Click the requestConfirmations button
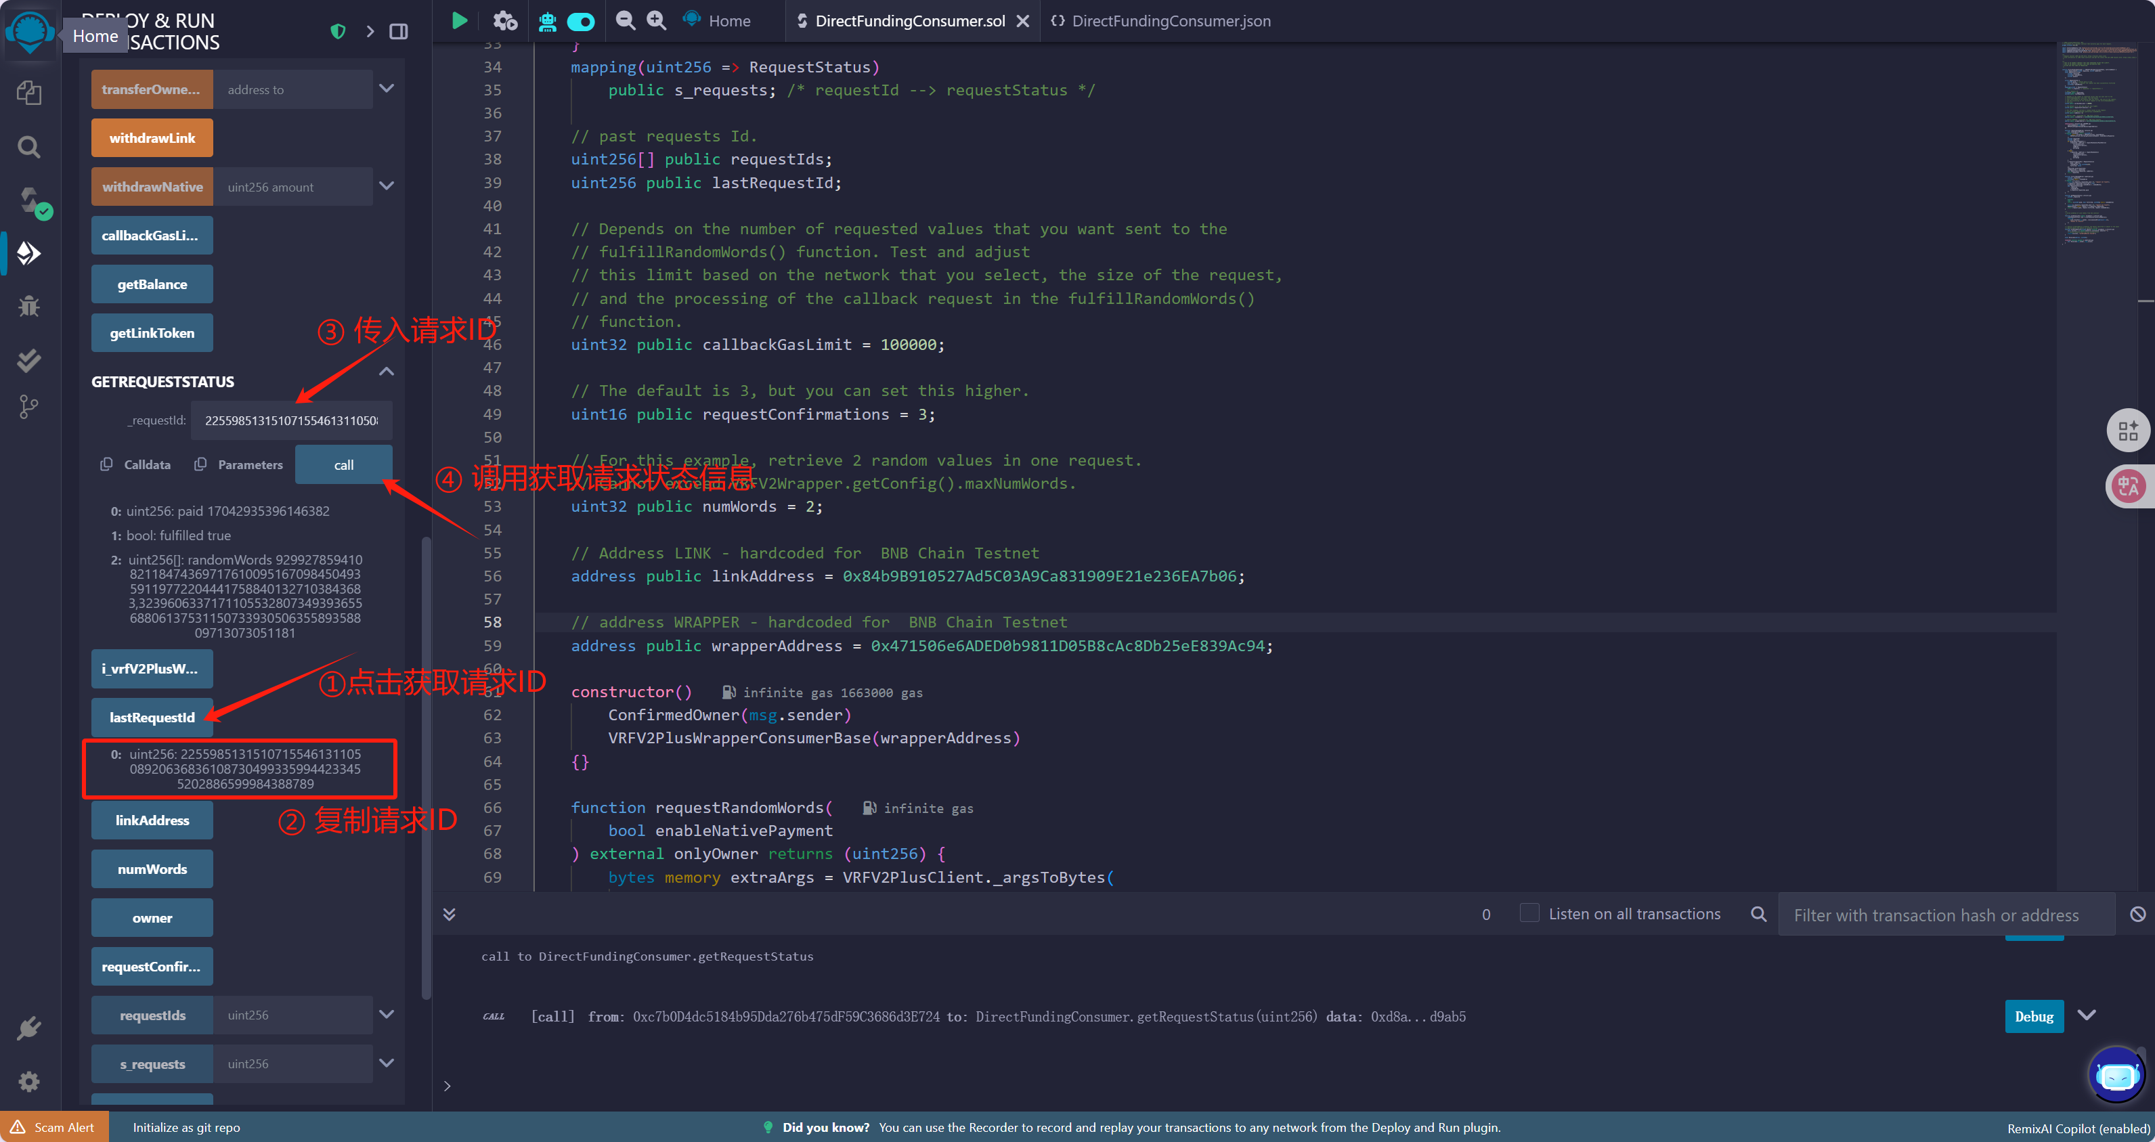This screenshot has height=1142, width=2155. 152,966
